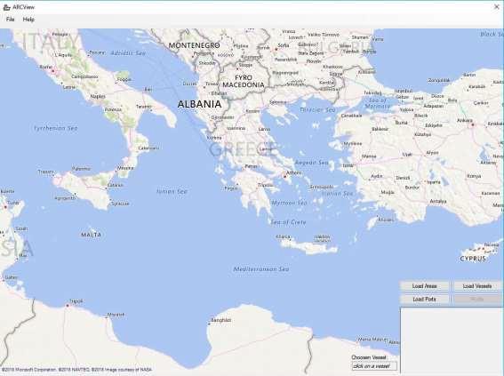This screenshot has height=376, width=504.
Task: Click the CYPRUS label on the map
Action: (x=473, y=259)
